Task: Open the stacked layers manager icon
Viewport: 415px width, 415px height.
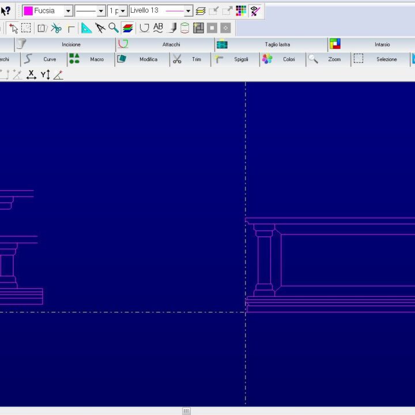Action: click(201, 10)
